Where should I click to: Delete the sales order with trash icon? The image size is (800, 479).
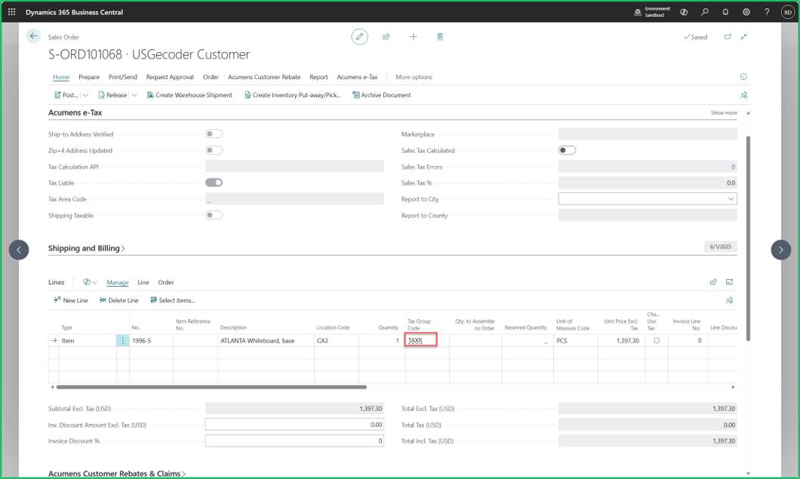pyautogui.click(x=440, y=37)
